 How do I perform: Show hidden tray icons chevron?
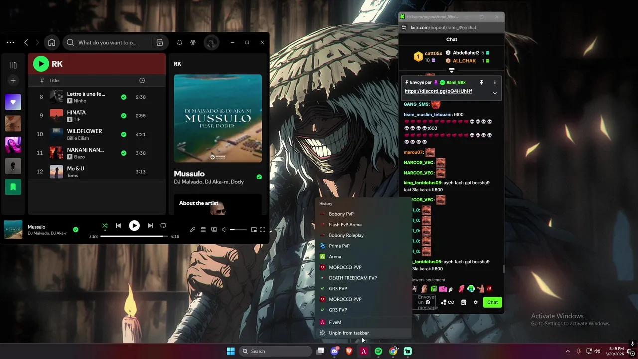(x=568, y=351)
